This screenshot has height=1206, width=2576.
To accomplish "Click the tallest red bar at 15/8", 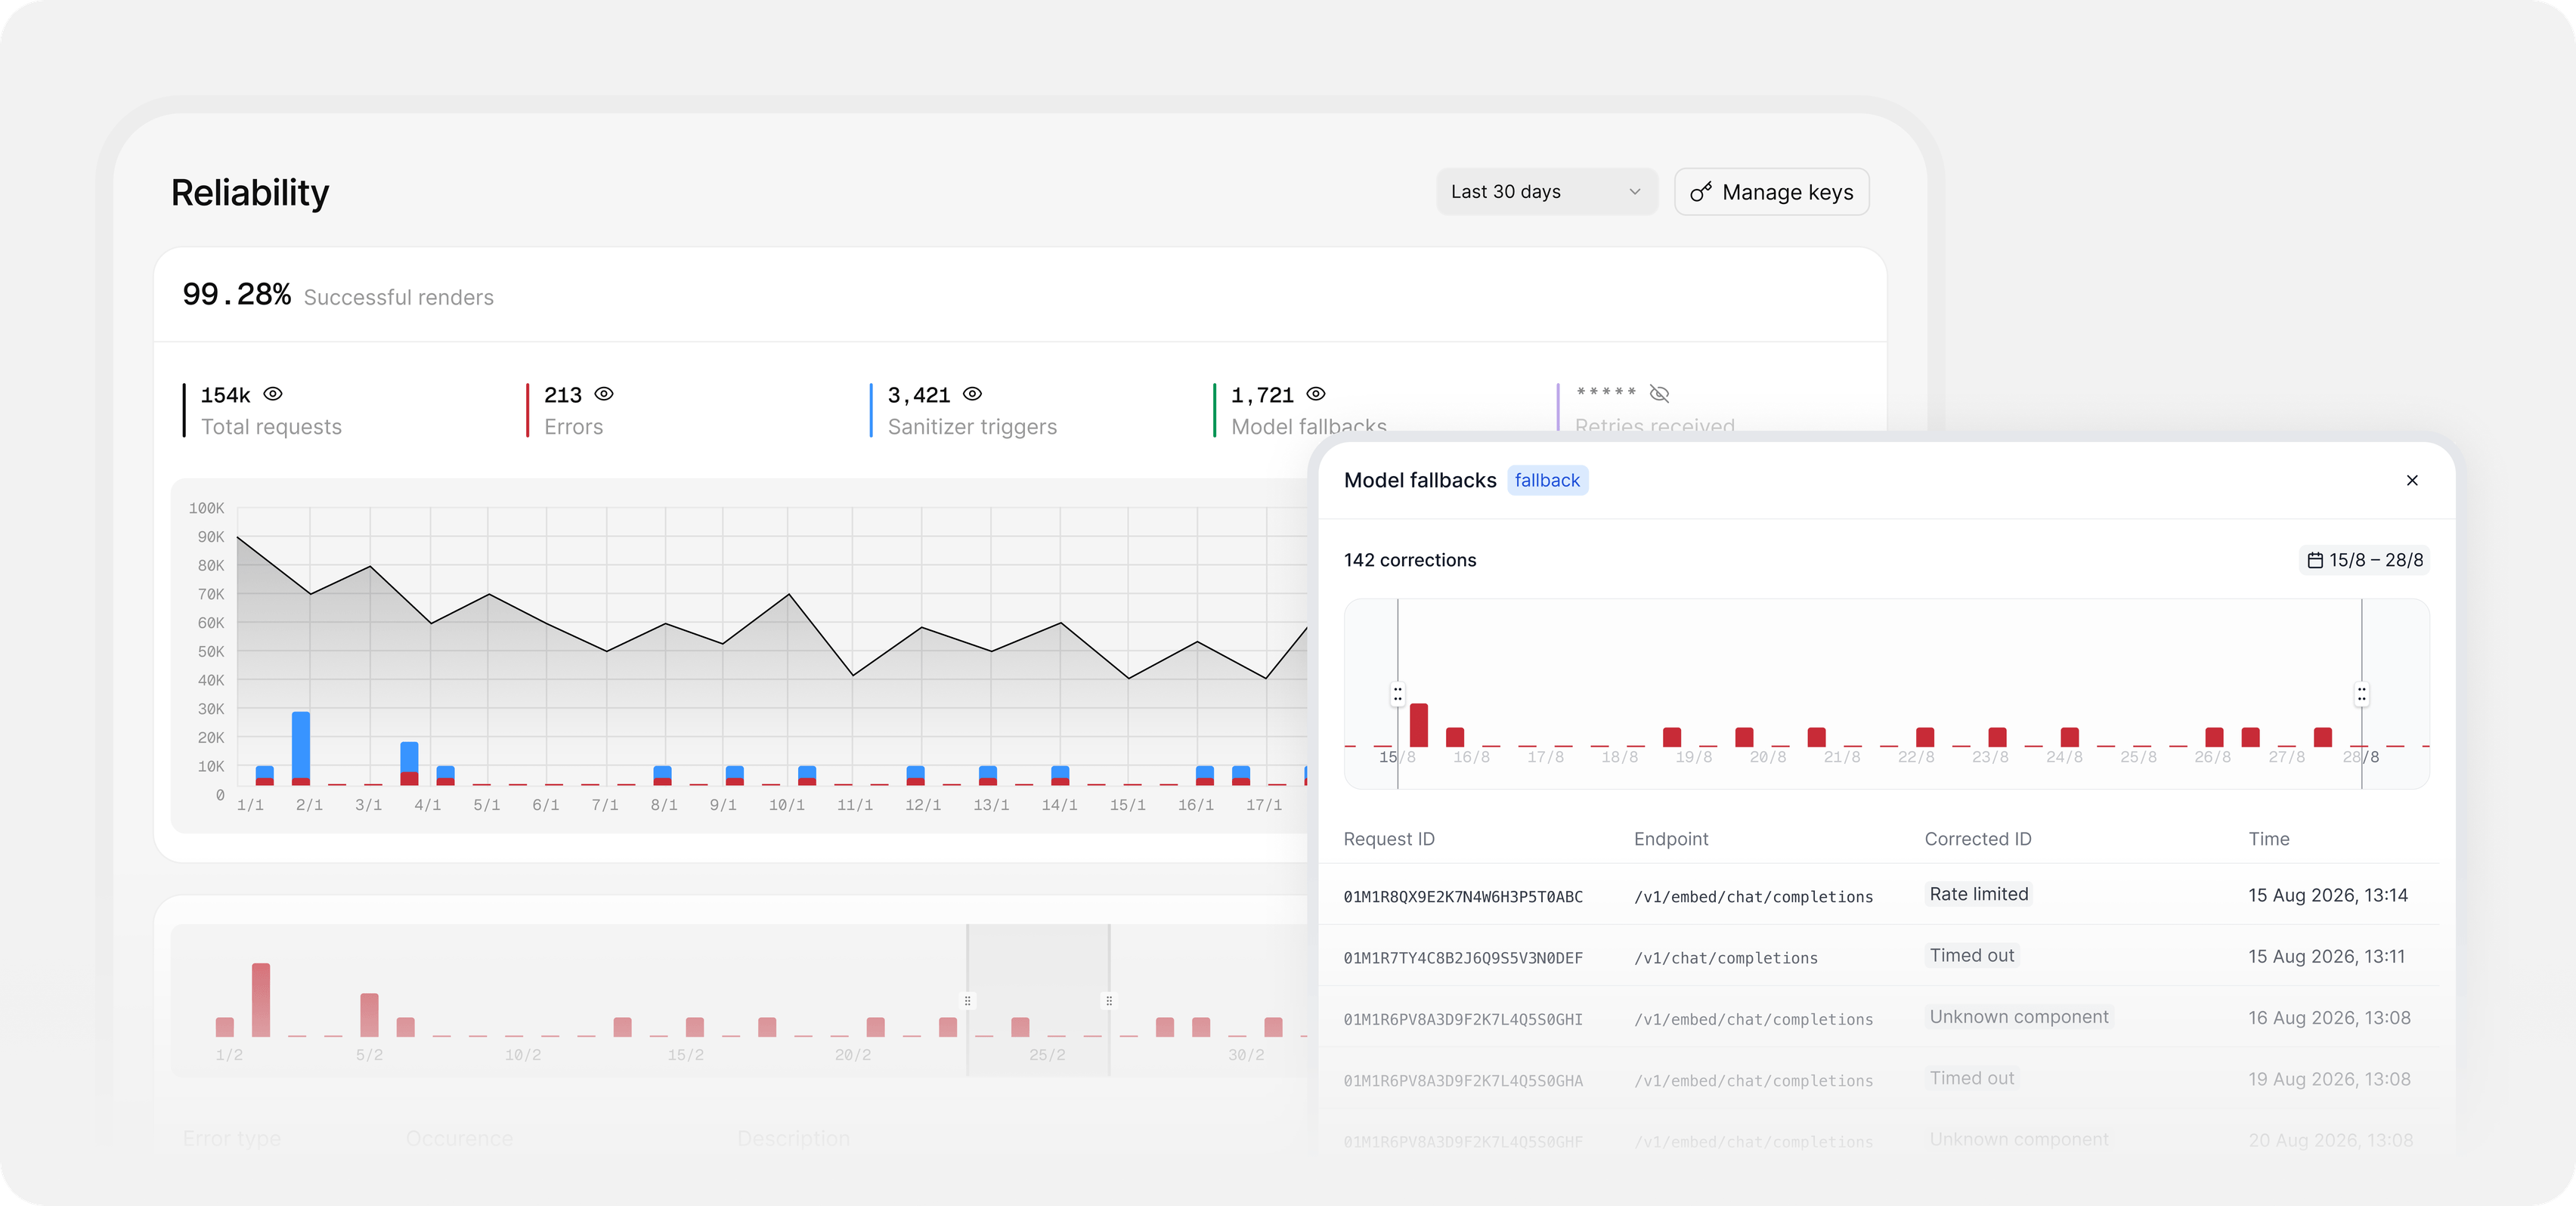I will (x=1418, y=725).
